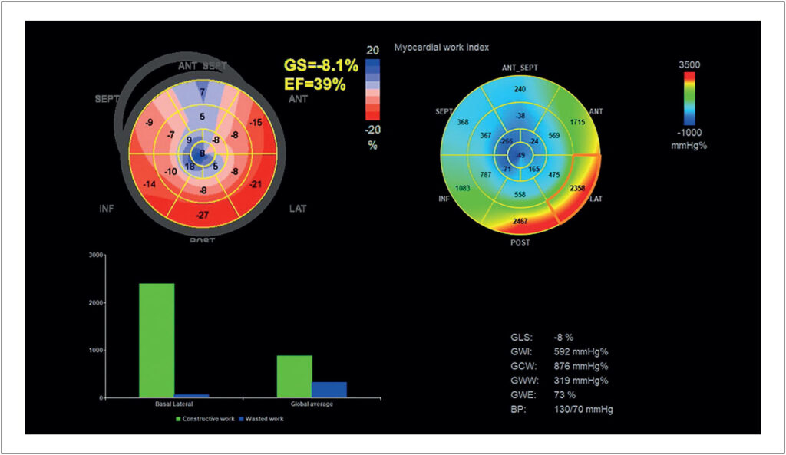Image resolution: width=786 pixels, height=455 pixels.
Task: Select the 18 apical strain segment
Action: [190, 167]
